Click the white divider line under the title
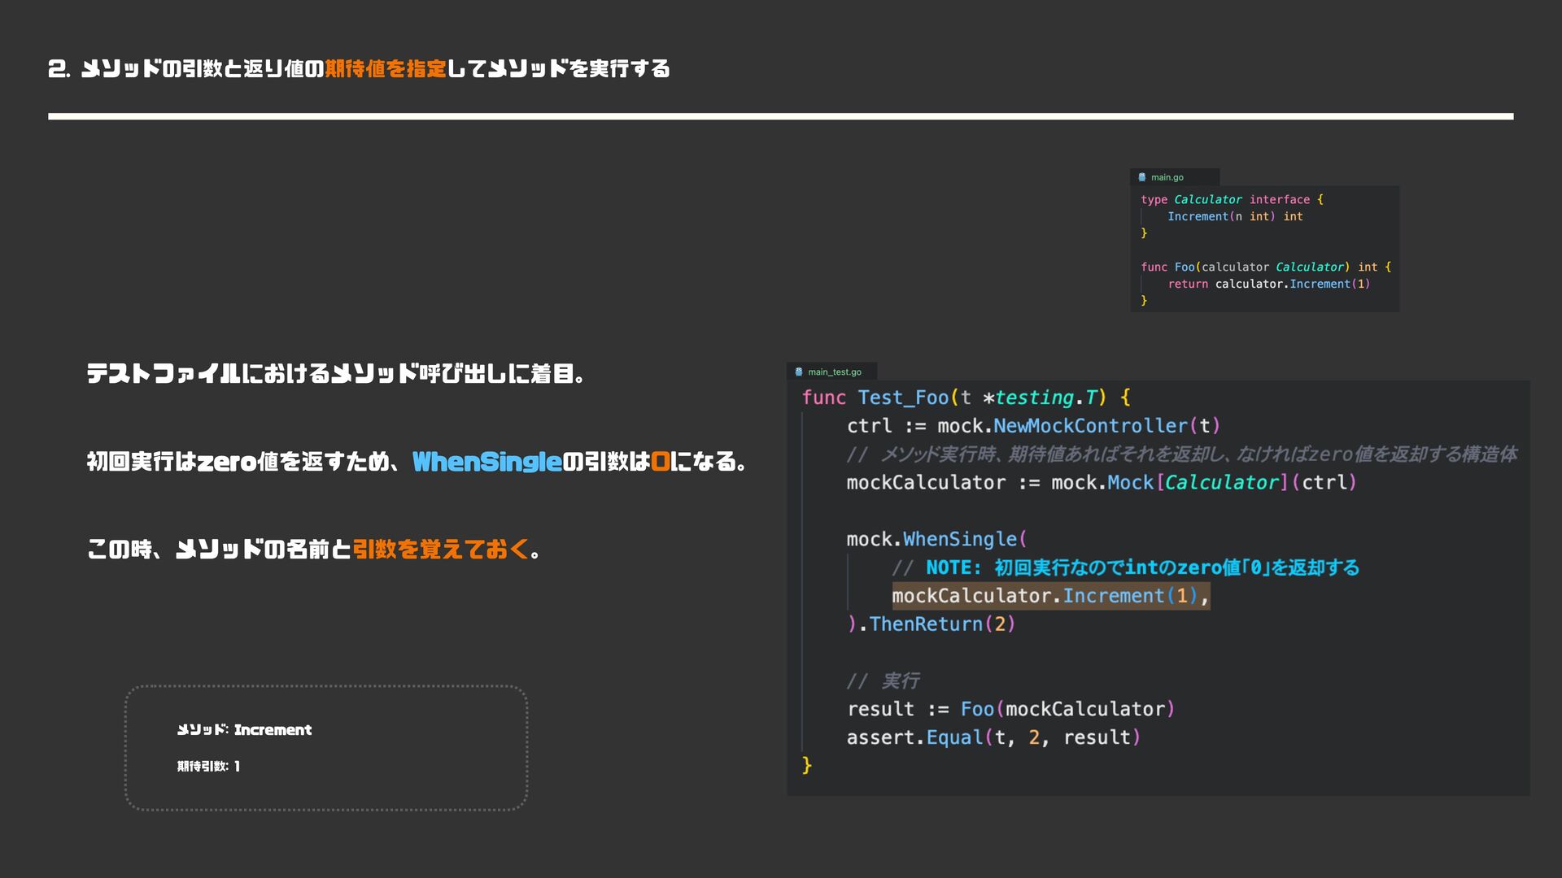This screenshot has height=878, width=1562. click(779, 116)
